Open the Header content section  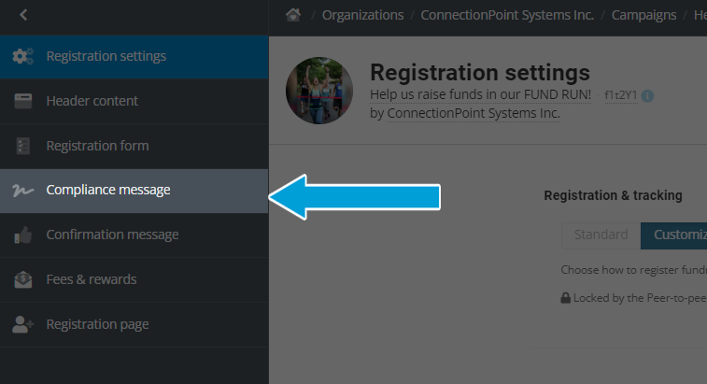pos(92,101)
